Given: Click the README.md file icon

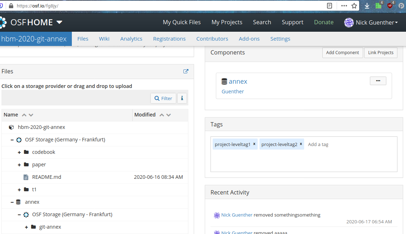Looking at the screenshot, I should [x=26, y=177].
